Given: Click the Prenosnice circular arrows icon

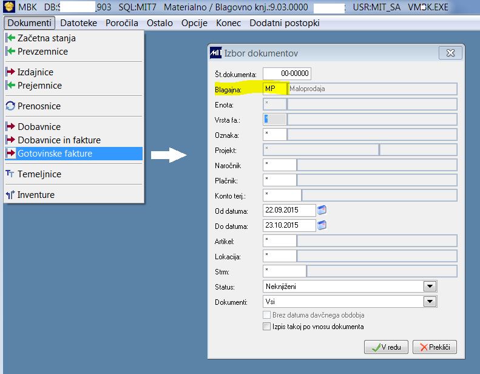Looking at the screenshot, I should point(10,106).
